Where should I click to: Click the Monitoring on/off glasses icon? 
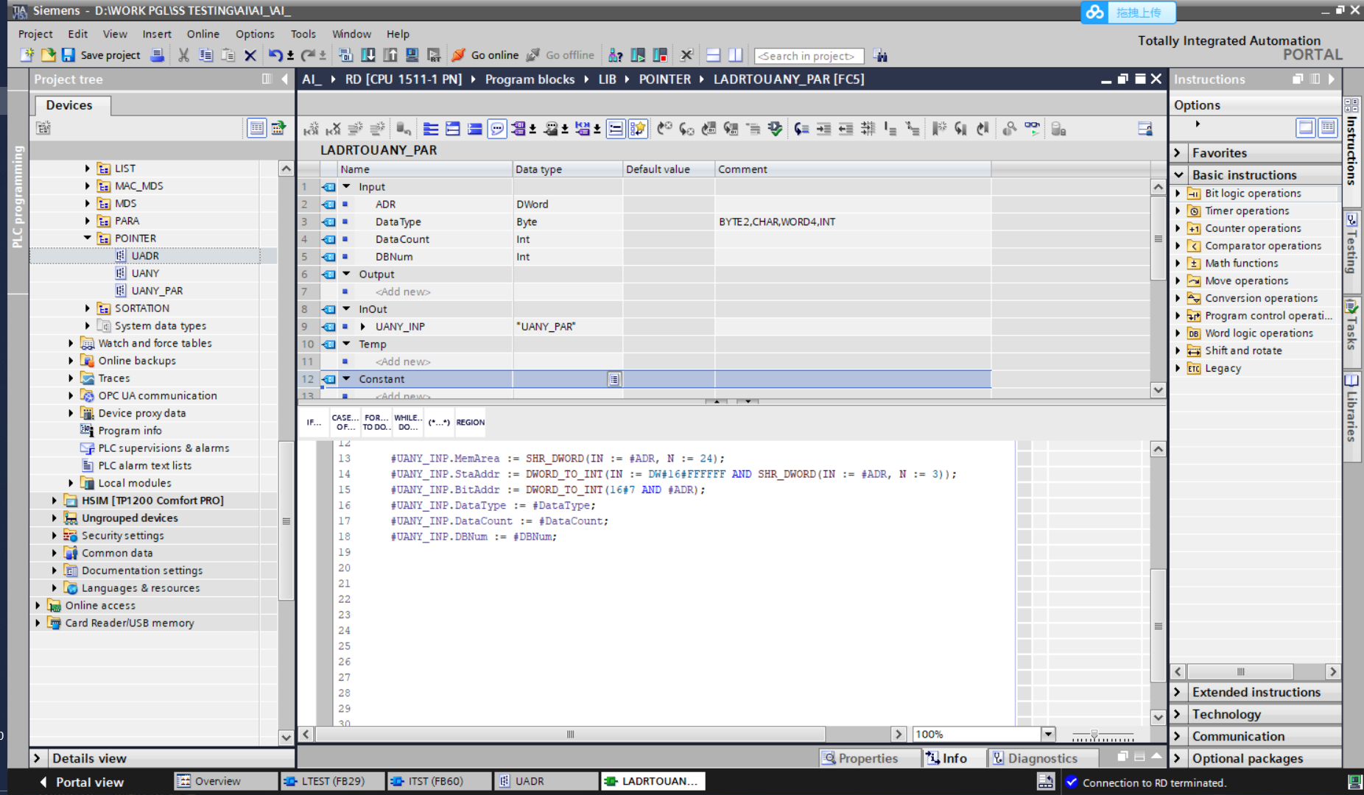coord(1032,129)
